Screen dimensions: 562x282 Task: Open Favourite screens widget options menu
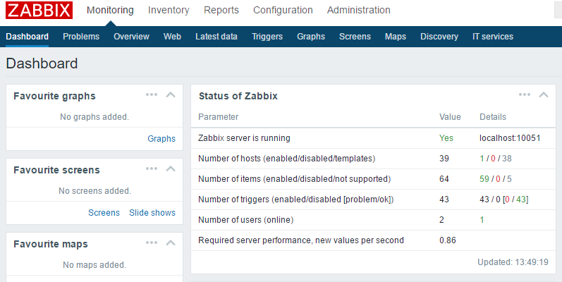(x=152, y=168)
